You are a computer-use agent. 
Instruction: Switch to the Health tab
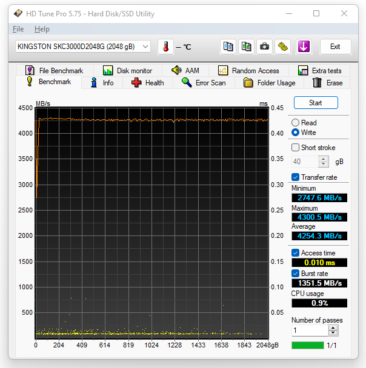[148, 83]
